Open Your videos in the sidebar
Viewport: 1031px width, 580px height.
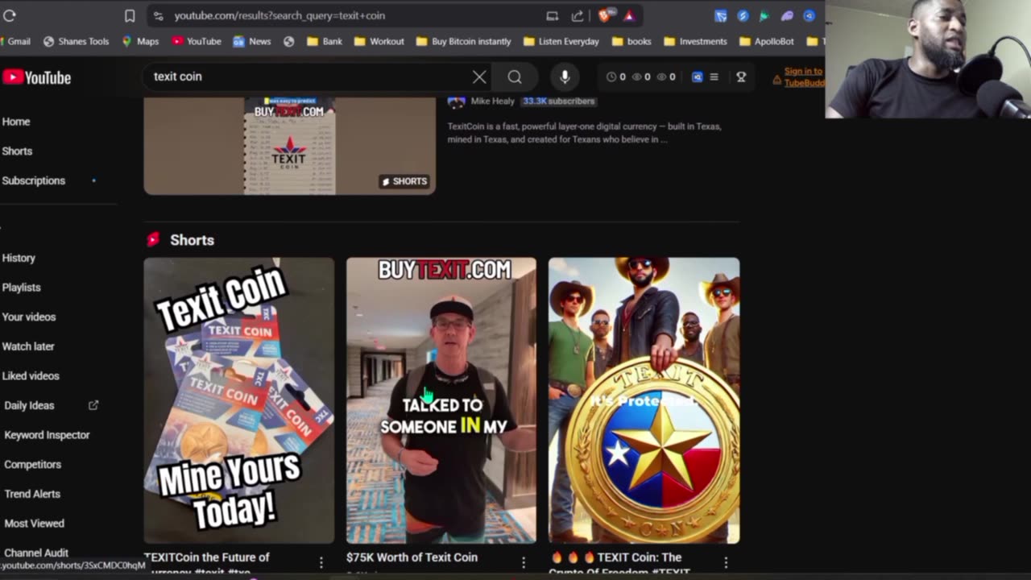(x=29, y=317)
